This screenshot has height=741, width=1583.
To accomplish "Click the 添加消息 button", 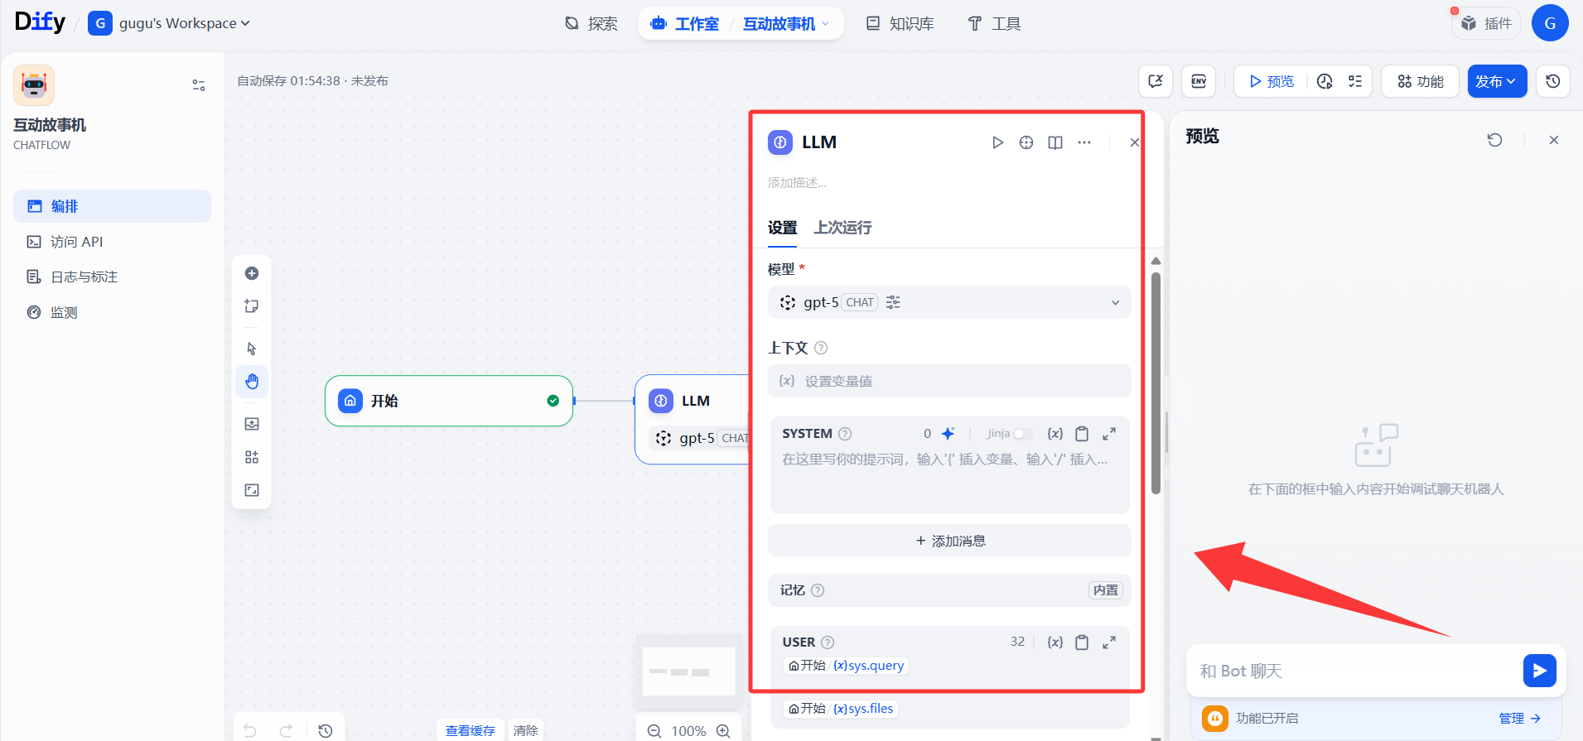I will coord(949,541).
